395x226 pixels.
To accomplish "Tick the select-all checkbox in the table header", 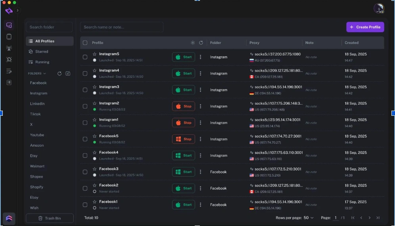I will click(85, 43).
